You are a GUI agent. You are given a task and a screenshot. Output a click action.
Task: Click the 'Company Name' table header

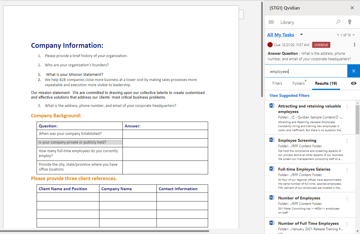[x=116, y=189]
